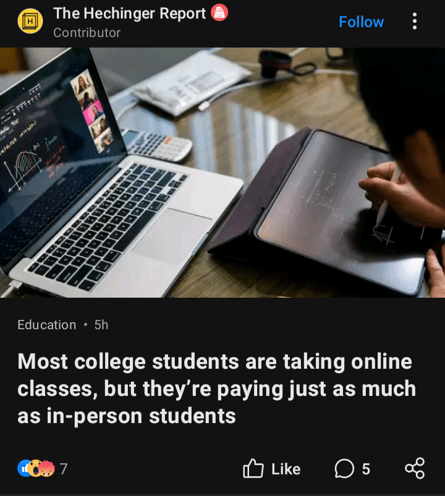
Task: Tap the 5h post timestamp
Action: (x=101, y=325)
